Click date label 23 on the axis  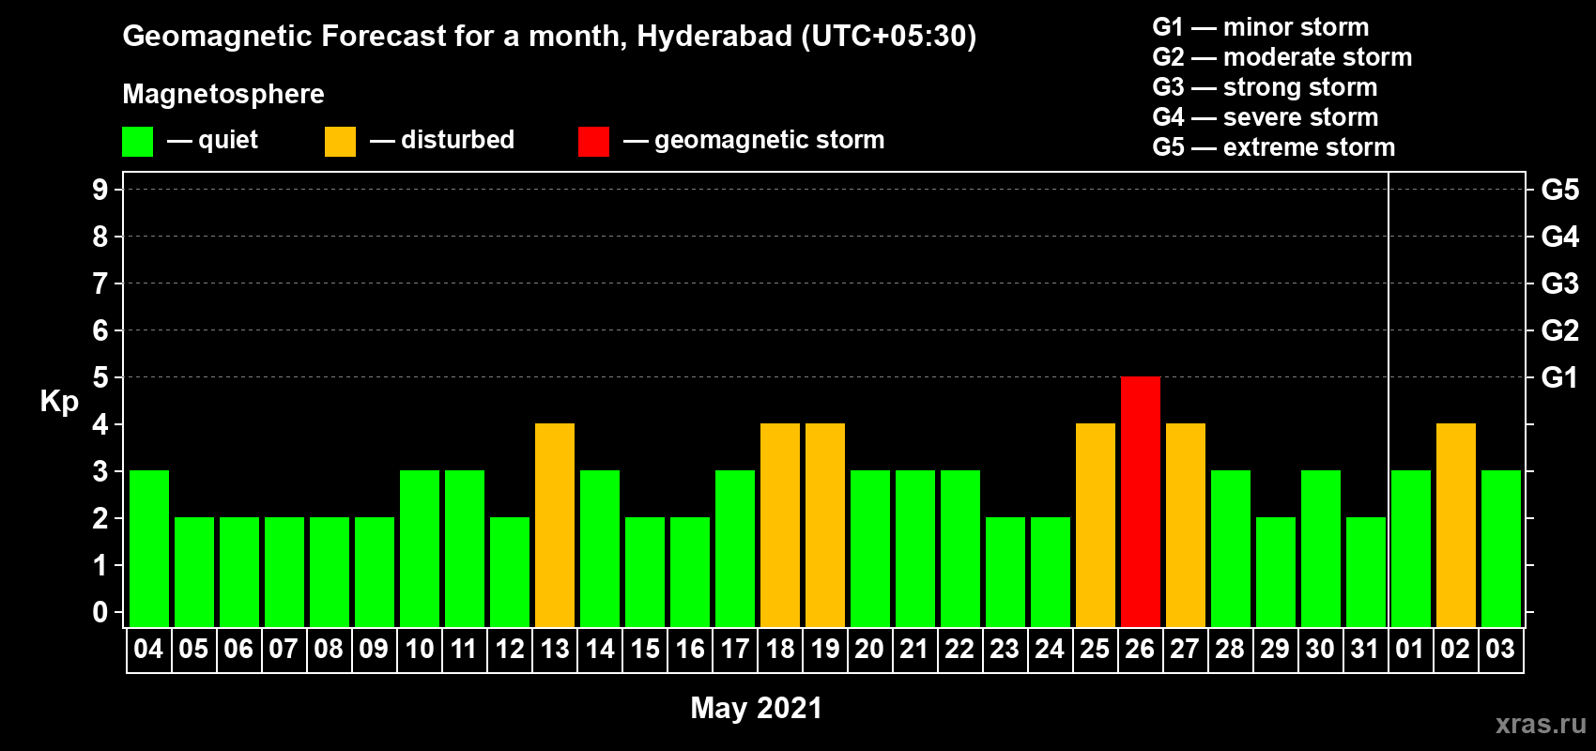coord(1005,650)
